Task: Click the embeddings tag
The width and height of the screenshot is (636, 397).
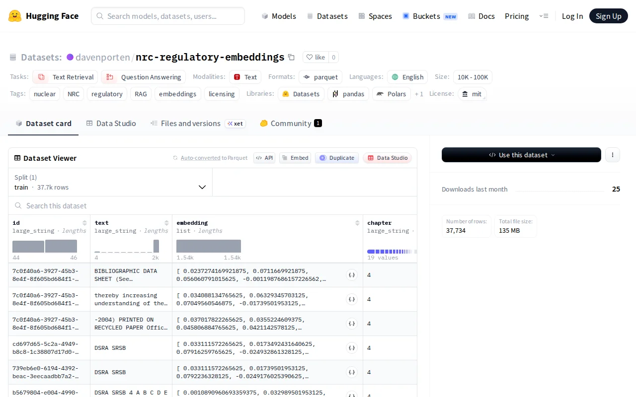Action: [x=178, y=94]
